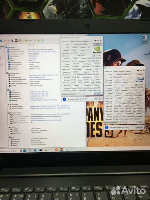Image resolution: width=150 pixels, height=200 pixels.
Task: Click the Lookup button in NVIDIA GPU-Z
Action: coord(97,44)
